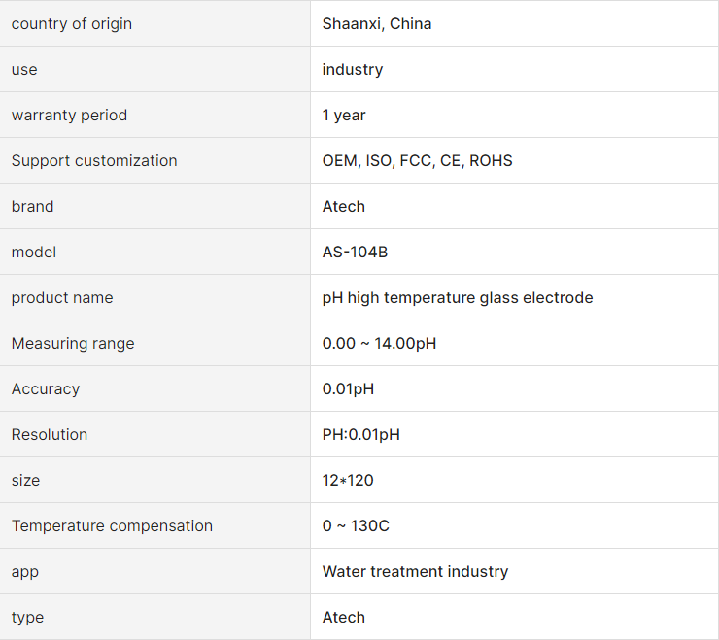The height and width of the screenshot is (640, 719).
Task: Click the 'Support customization' label
Action: pos(94,161)
